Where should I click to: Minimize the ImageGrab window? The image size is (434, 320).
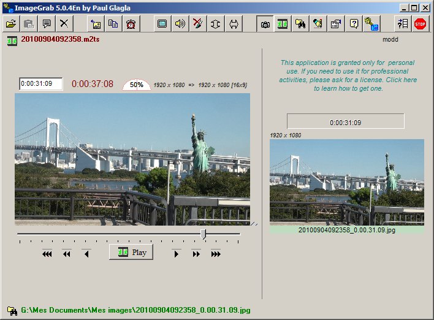point(404,8)
